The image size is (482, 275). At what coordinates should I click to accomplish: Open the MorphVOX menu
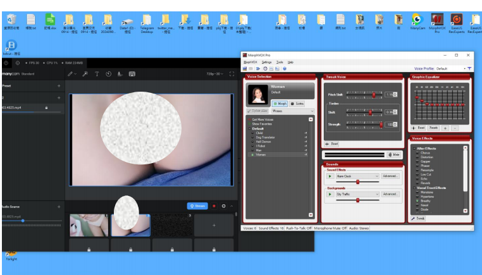coord(250,62)
